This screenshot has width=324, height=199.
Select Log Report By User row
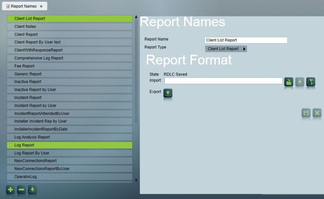click(x=70, y=153)
